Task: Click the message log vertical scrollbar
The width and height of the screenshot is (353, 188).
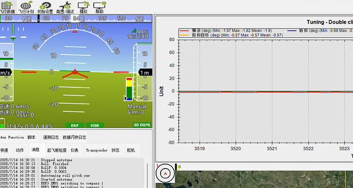Action: click(x=147, y=173)
